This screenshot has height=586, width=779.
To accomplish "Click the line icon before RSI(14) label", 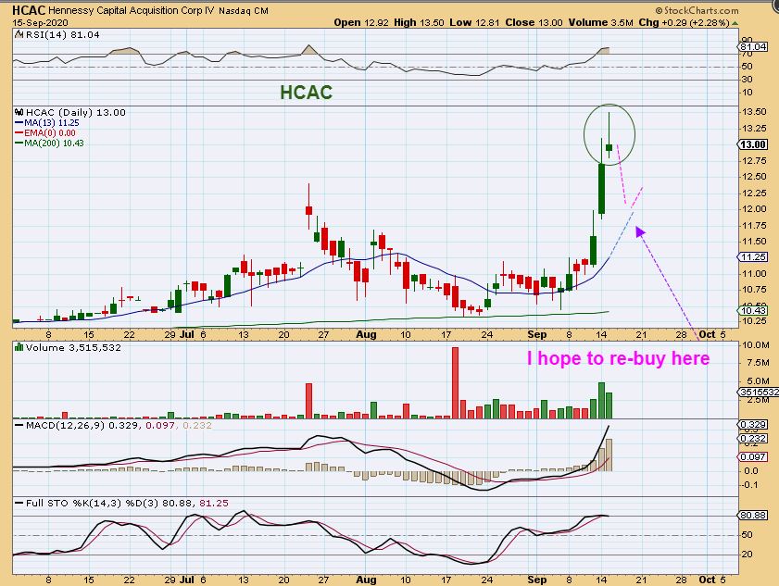I will 19,34.
